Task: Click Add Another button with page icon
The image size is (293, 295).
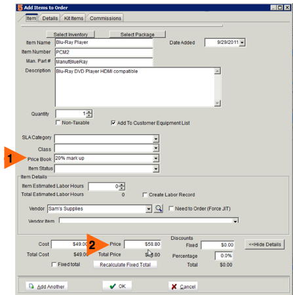Action: pos(47,286)
